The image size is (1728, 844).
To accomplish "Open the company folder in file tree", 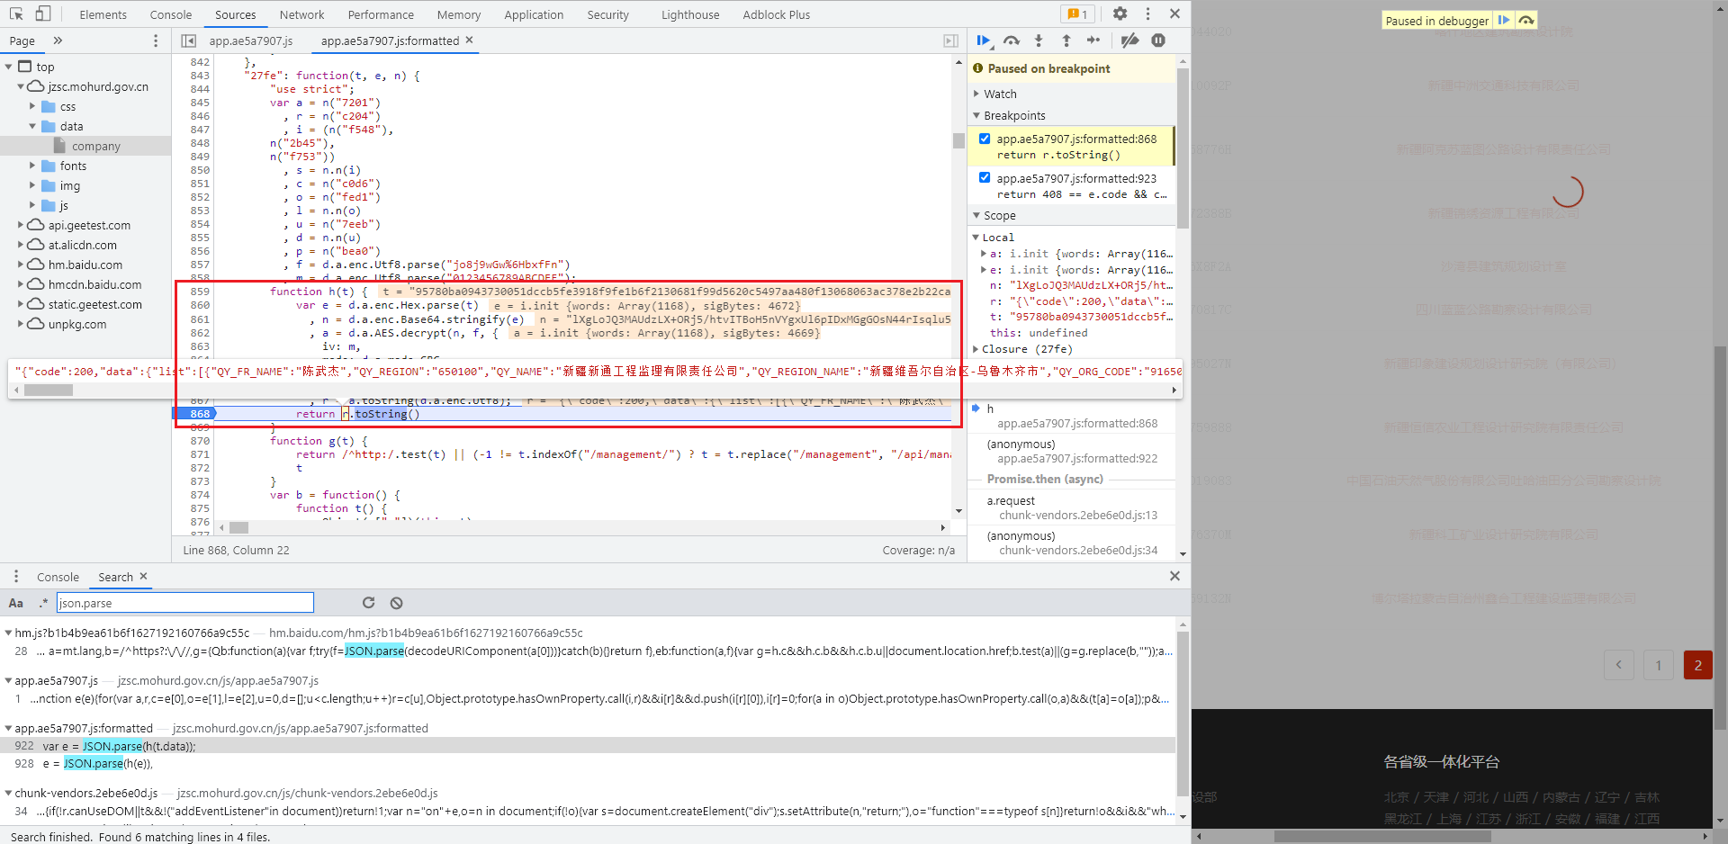I will point(95,146).
